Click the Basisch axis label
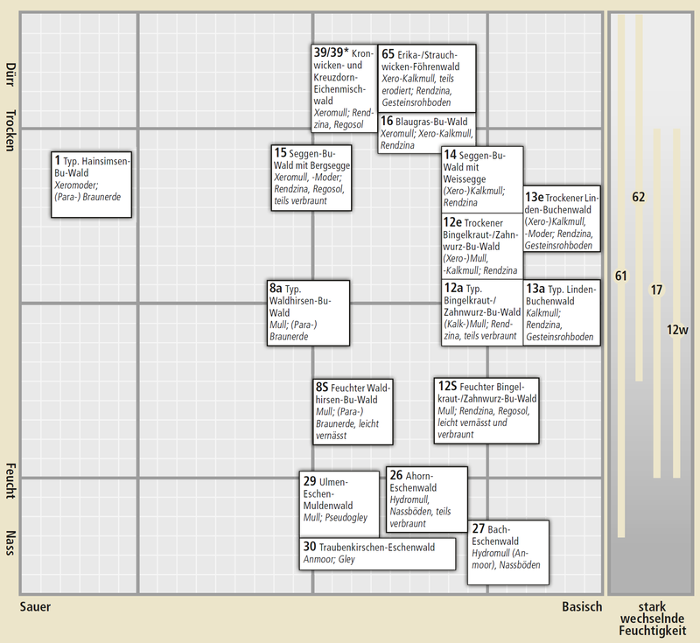 [582, 607]
